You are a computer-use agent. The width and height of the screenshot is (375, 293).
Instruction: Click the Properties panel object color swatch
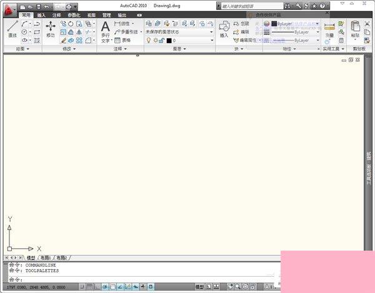pos(274,24)
